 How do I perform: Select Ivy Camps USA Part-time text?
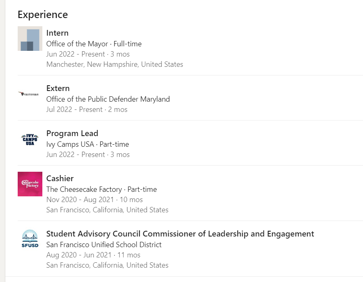(88, 144)
